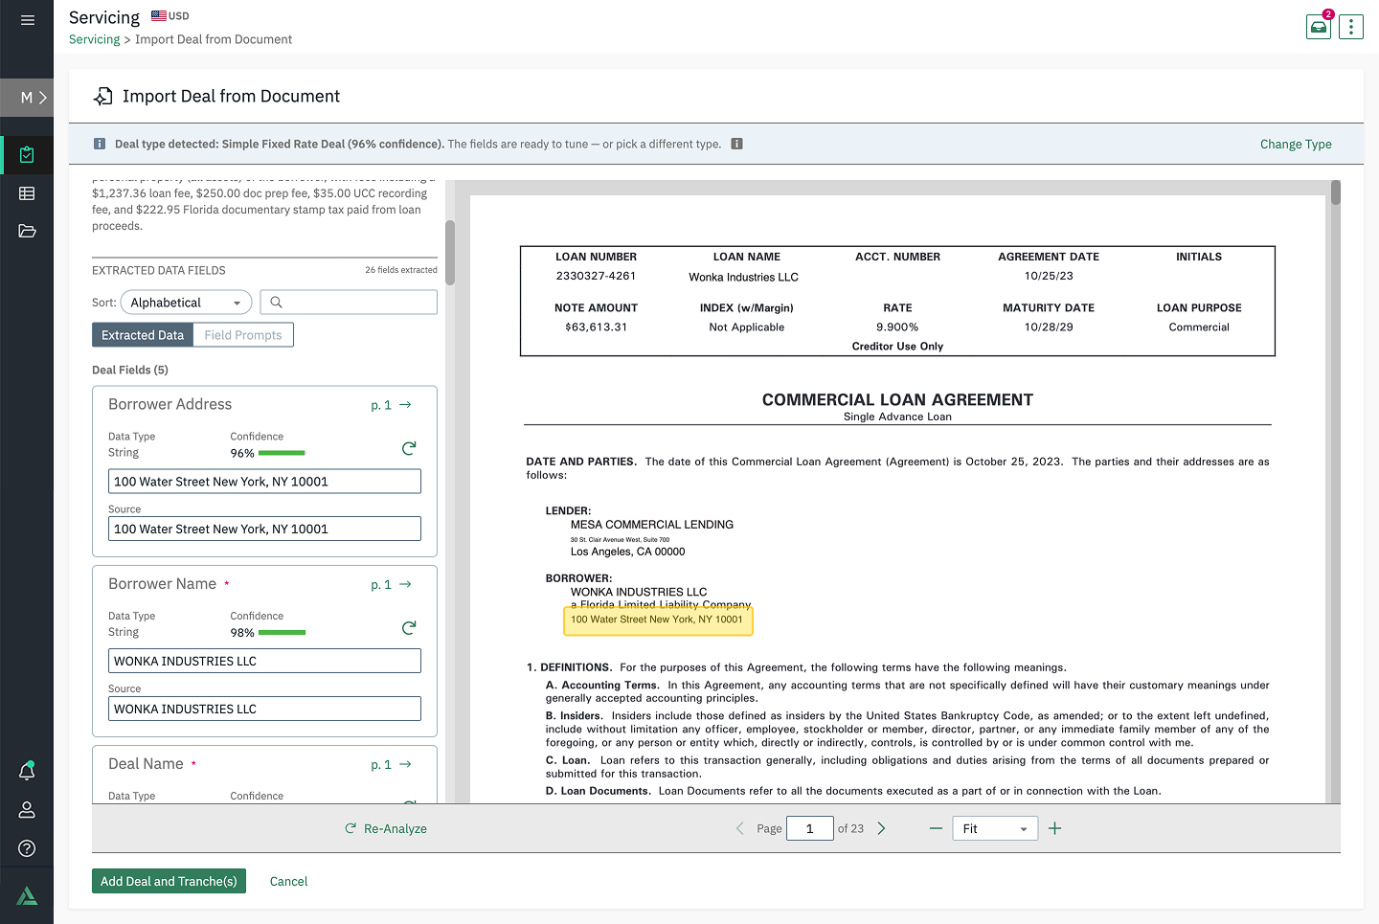Click the Borrower Name value input
The height and width of the screenshot is (924, 1379).
(x=264, y=661)
